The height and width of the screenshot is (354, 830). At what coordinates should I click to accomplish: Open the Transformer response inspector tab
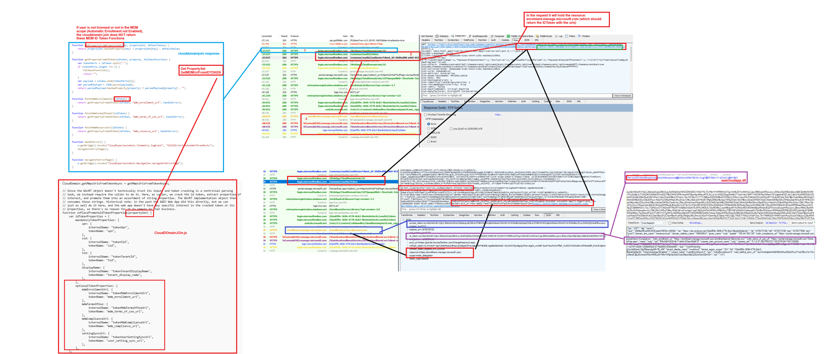pos(427,101)
